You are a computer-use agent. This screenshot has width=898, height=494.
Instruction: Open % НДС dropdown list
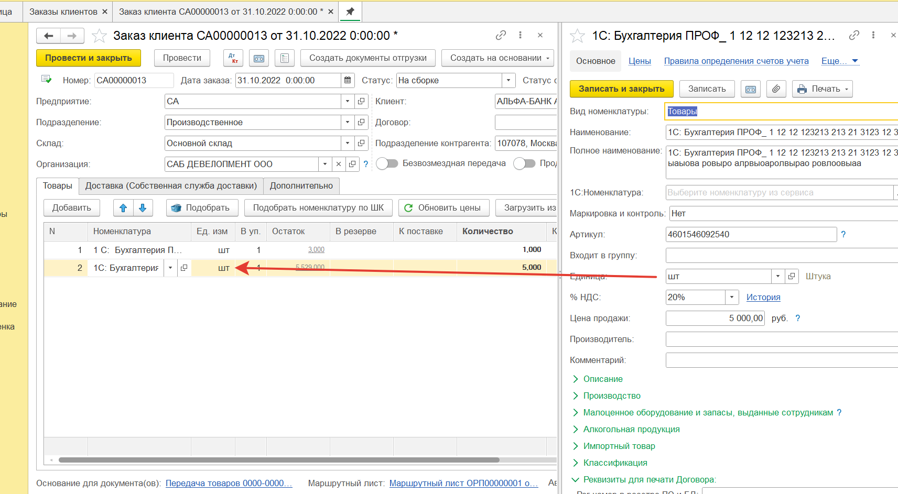tap(732, 297)
